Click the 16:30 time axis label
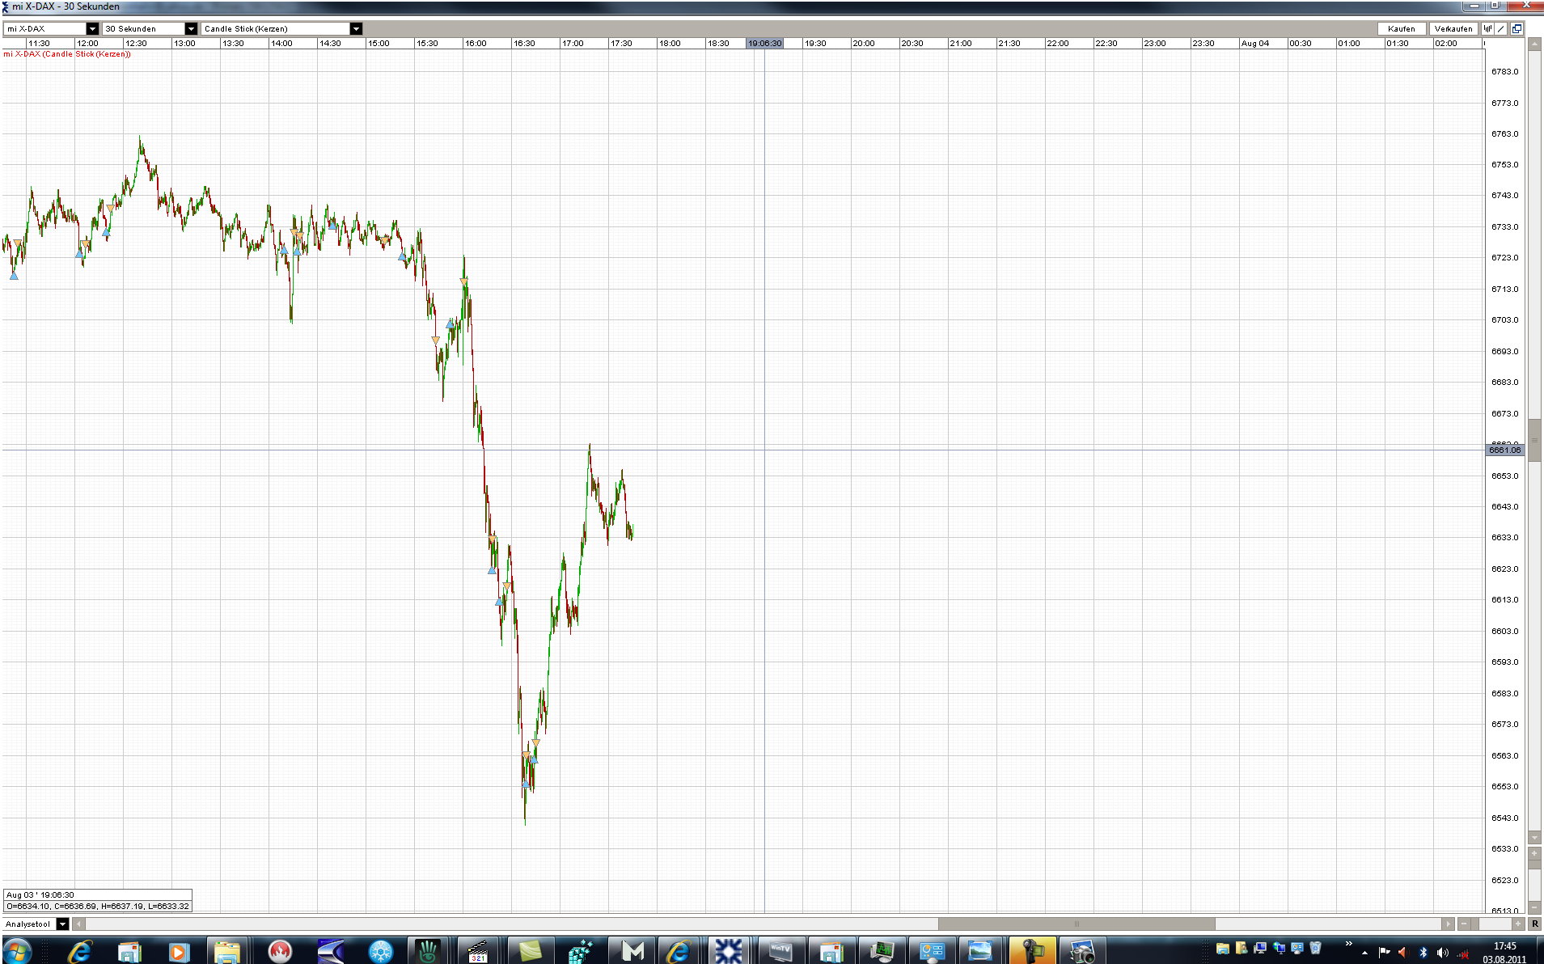1544x964 pixels. tap(524, 44)
